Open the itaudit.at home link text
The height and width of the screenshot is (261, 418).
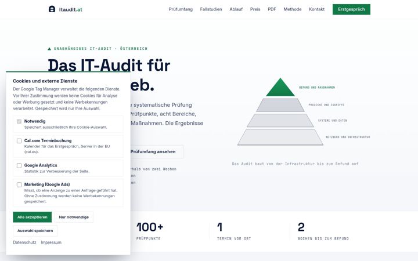[71, 10]
